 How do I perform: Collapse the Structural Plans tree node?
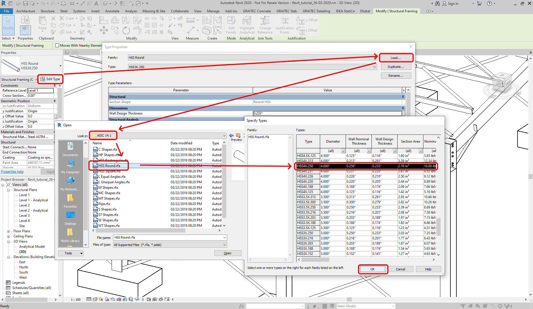[x=8, y=190]
